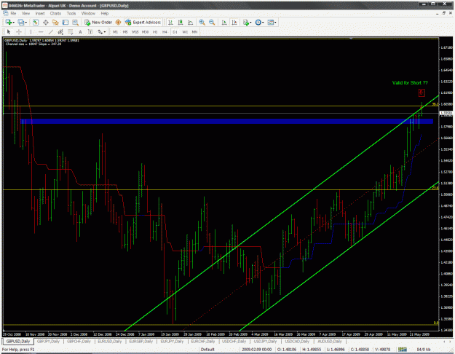Viewport: 455px width, 354px height.
Task: Show the Navigator panel icon
Action: point(55,23)
